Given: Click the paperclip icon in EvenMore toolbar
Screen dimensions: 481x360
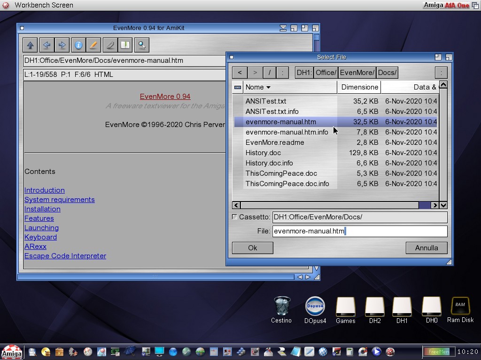Looking at the screenshot, I should 110,45.
